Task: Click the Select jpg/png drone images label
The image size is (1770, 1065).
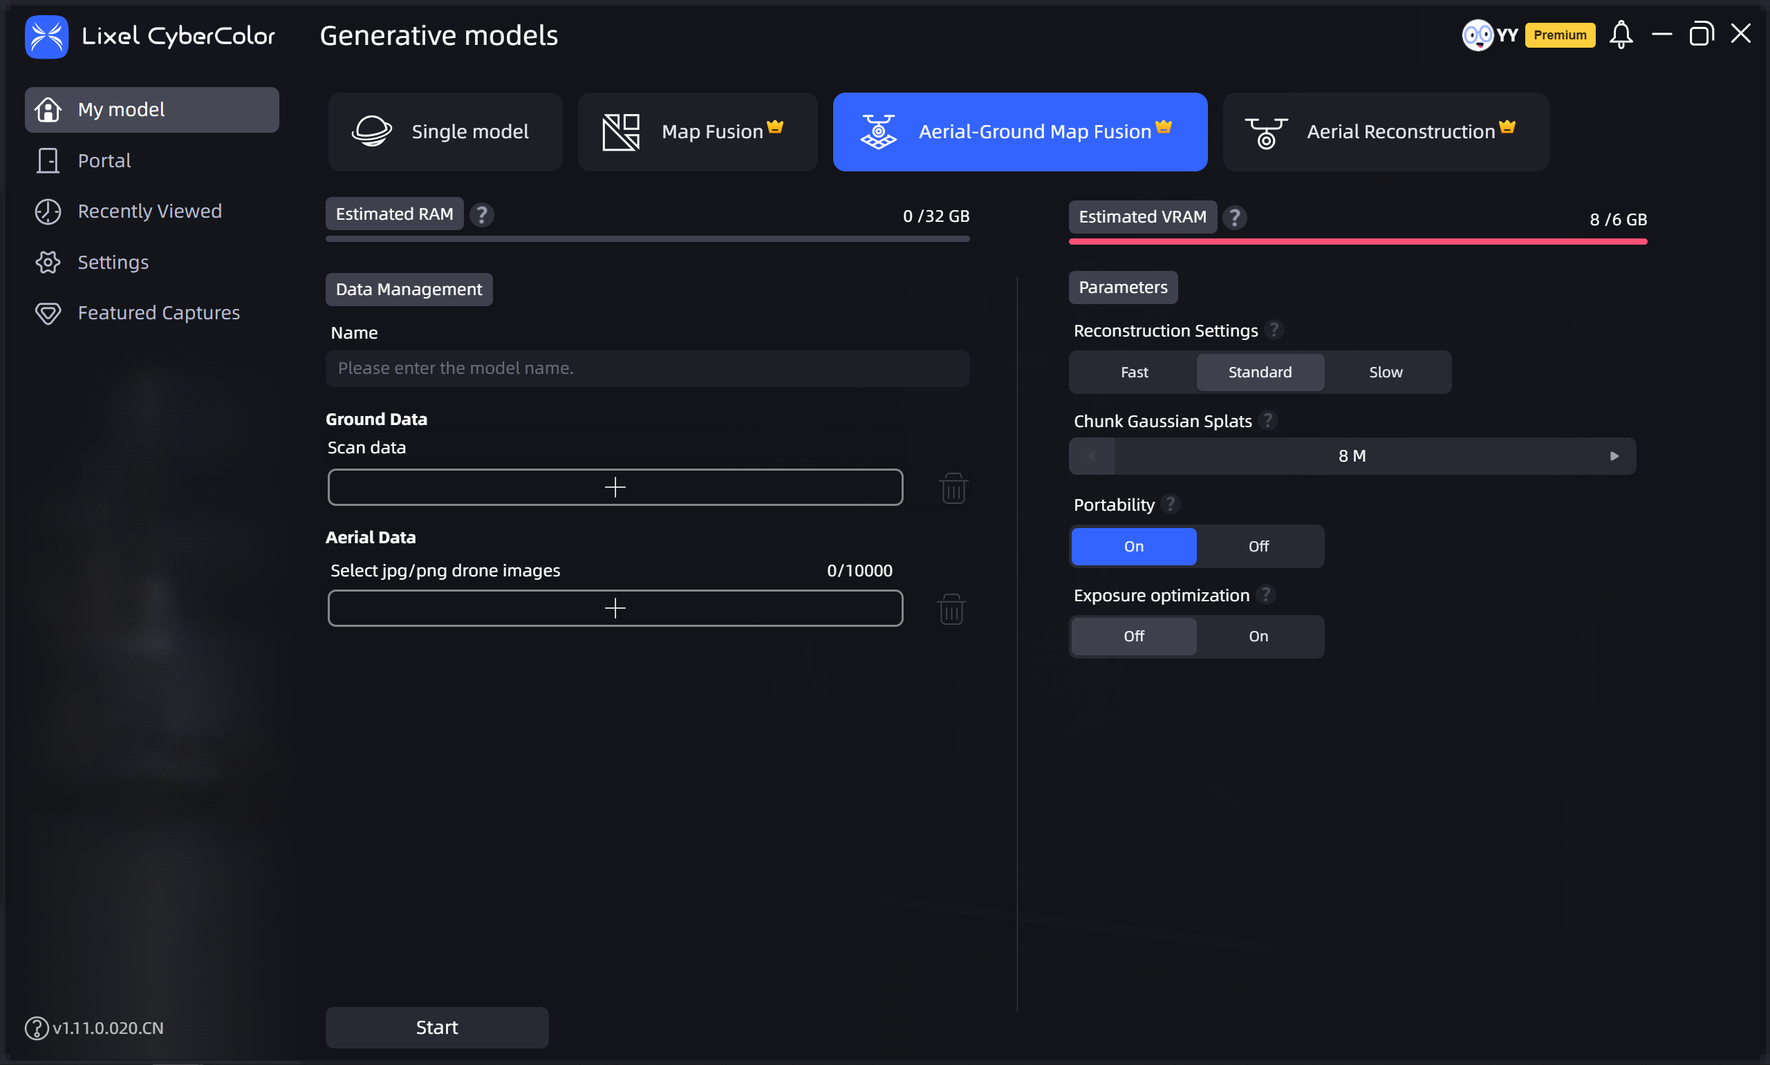Action: tap(445, 571)
